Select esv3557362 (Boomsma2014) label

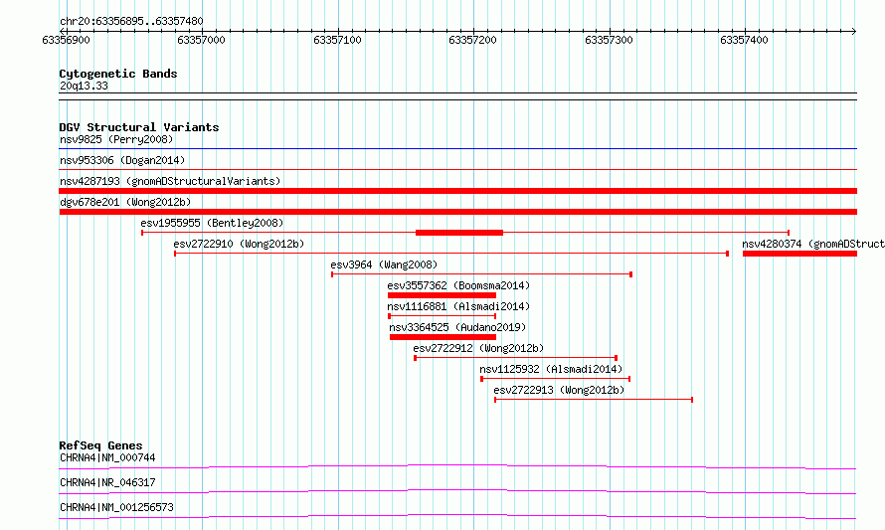pos(458,285)
